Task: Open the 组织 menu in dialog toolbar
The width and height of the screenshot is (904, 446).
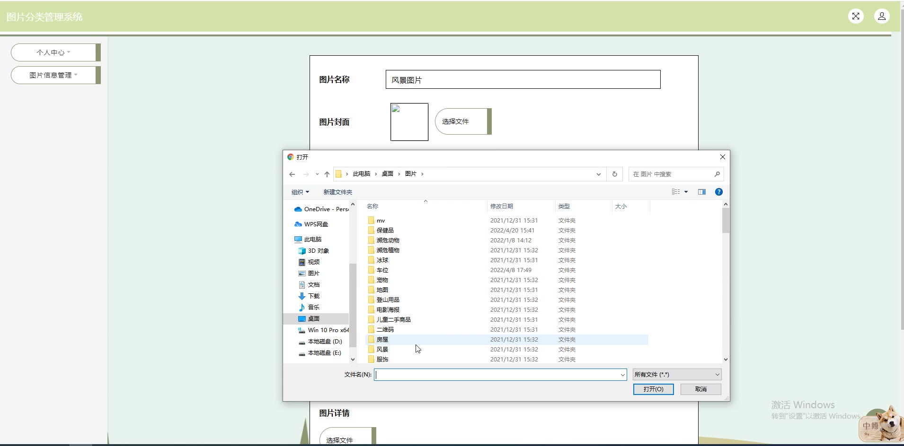Action: coord(300,192)
